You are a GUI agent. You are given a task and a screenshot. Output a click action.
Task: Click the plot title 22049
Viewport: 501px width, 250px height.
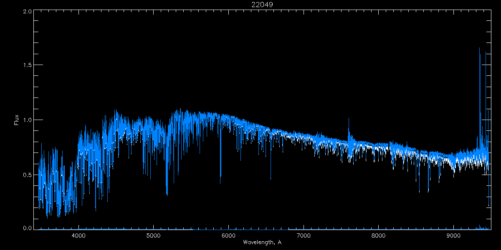click(x=262, y=5)
